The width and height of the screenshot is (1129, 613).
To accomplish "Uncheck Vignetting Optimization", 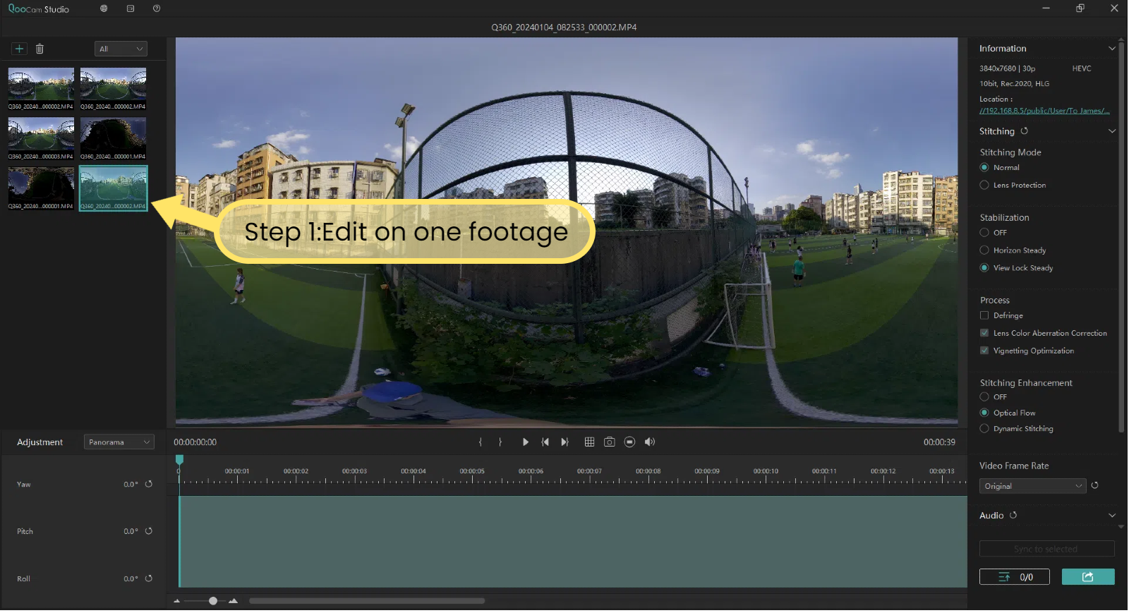I will point(984,351).
